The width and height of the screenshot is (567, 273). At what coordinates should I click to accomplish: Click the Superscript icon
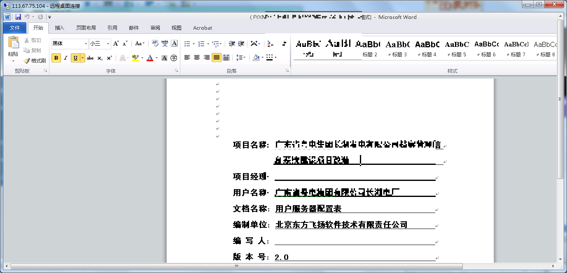(x=109, y=58)
